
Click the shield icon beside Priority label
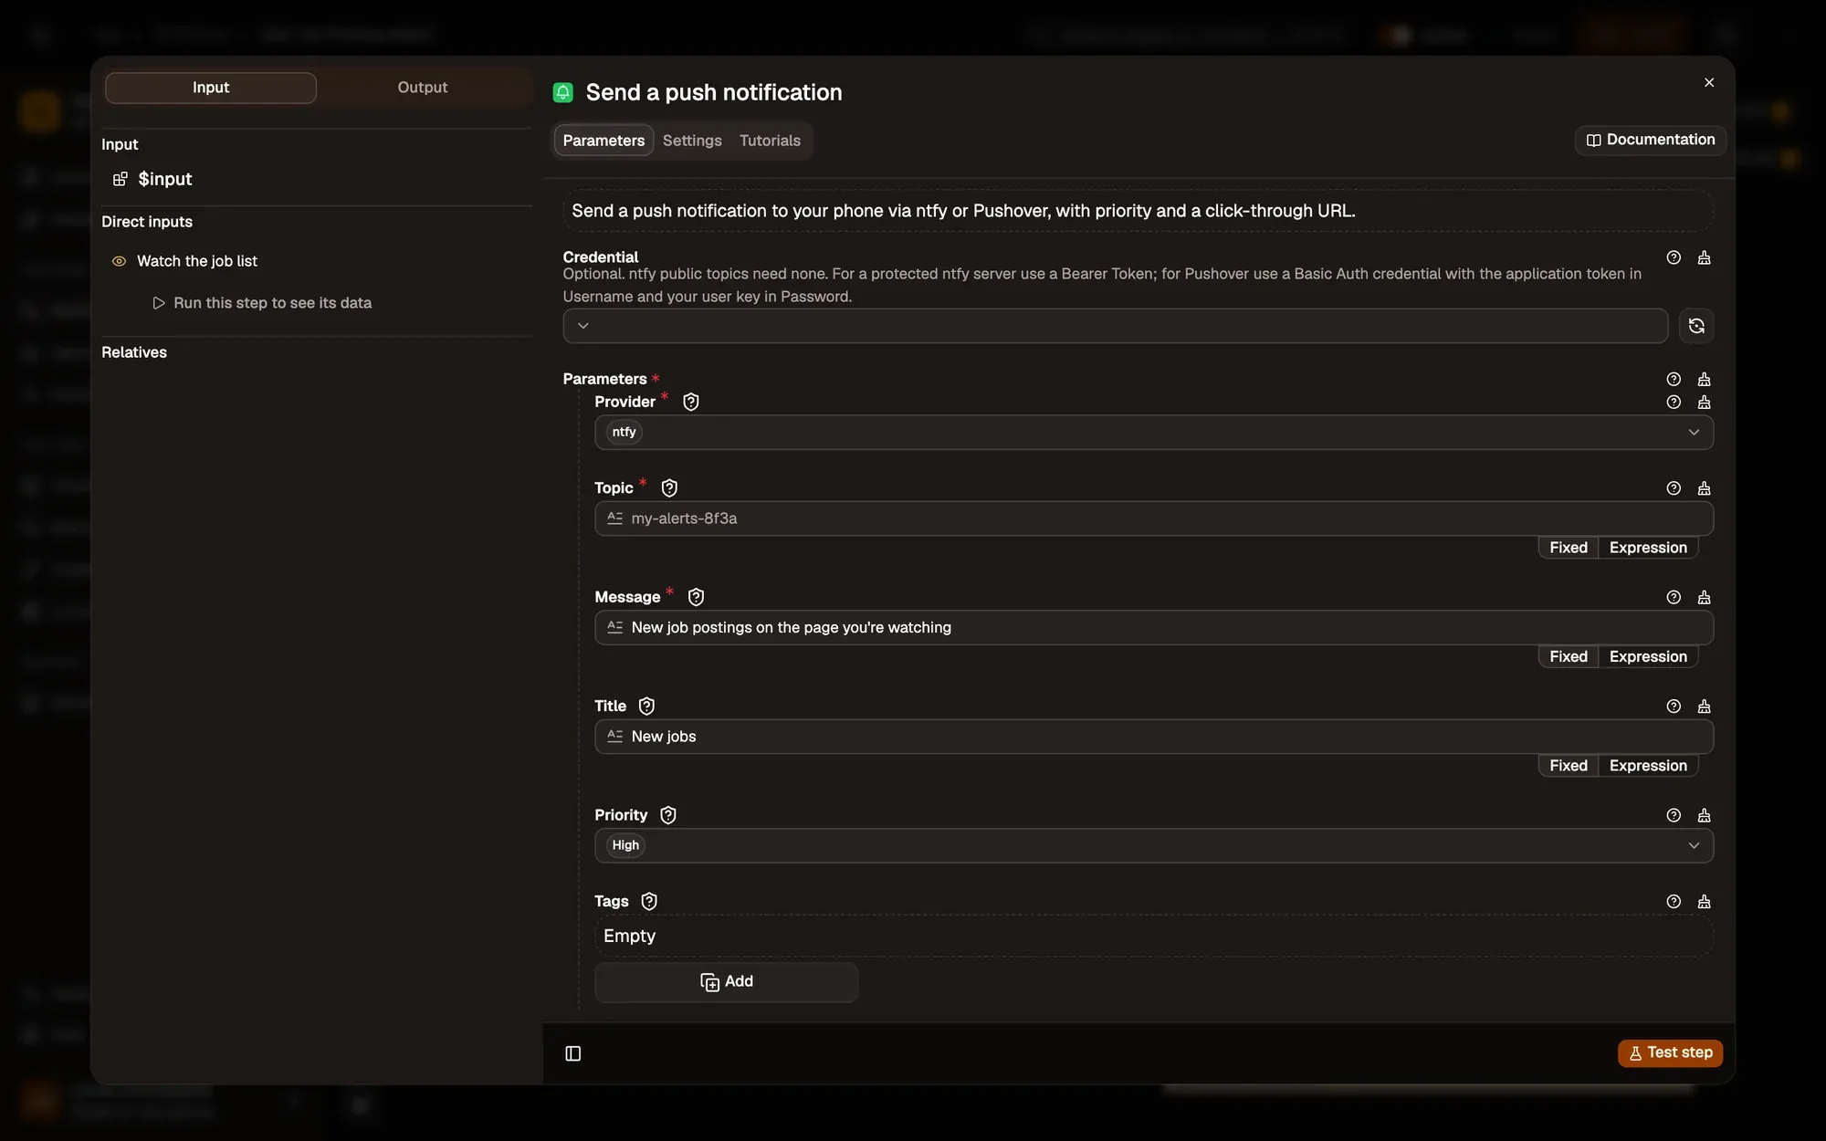tap(668, 815)
